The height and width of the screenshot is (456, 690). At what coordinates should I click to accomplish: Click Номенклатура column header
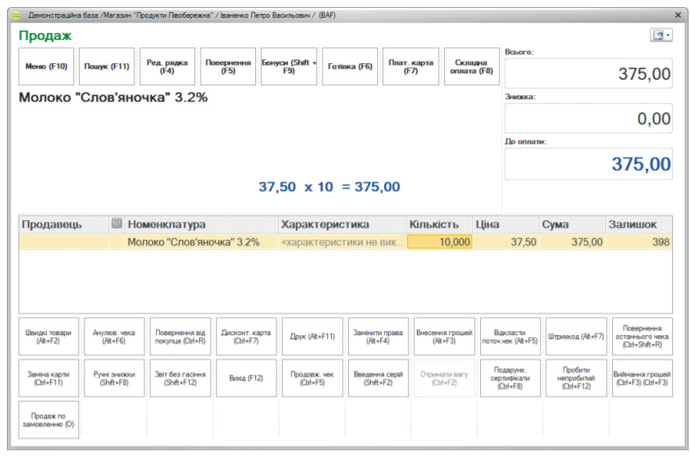pyautogui.click(x=201, y=224)
